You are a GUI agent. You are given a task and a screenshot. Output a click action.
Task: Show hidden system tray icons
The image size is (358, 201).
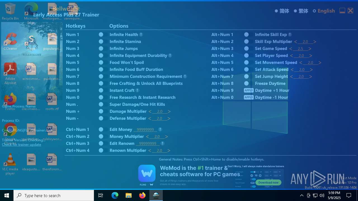pyautogui.click(x=302, y=195)
